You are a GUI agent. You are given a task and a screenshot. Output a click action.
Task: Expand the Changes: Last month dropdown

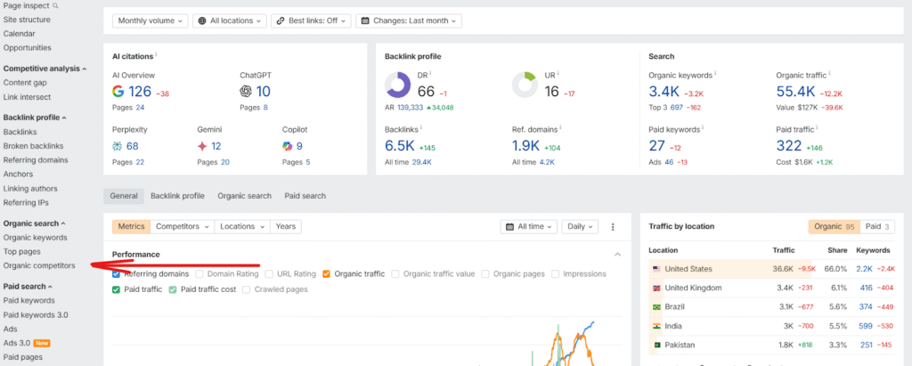(408, 20)
